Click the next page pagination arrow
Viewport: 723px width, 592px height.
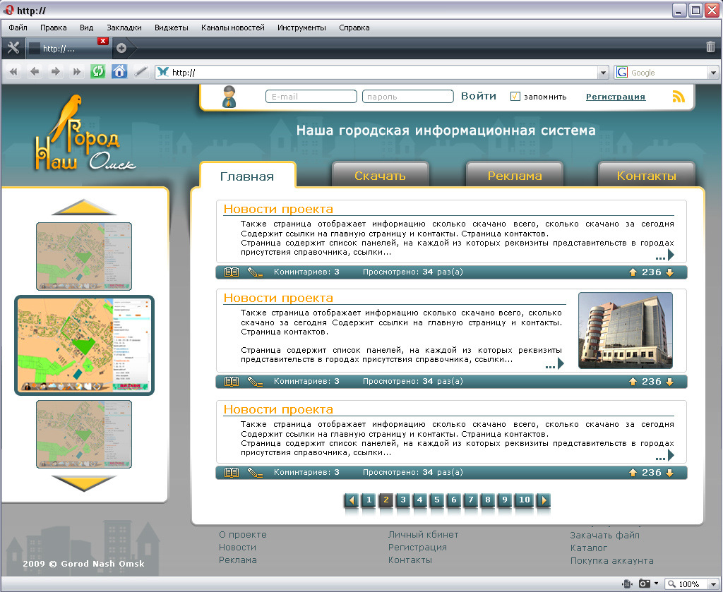tap(544, 500)
